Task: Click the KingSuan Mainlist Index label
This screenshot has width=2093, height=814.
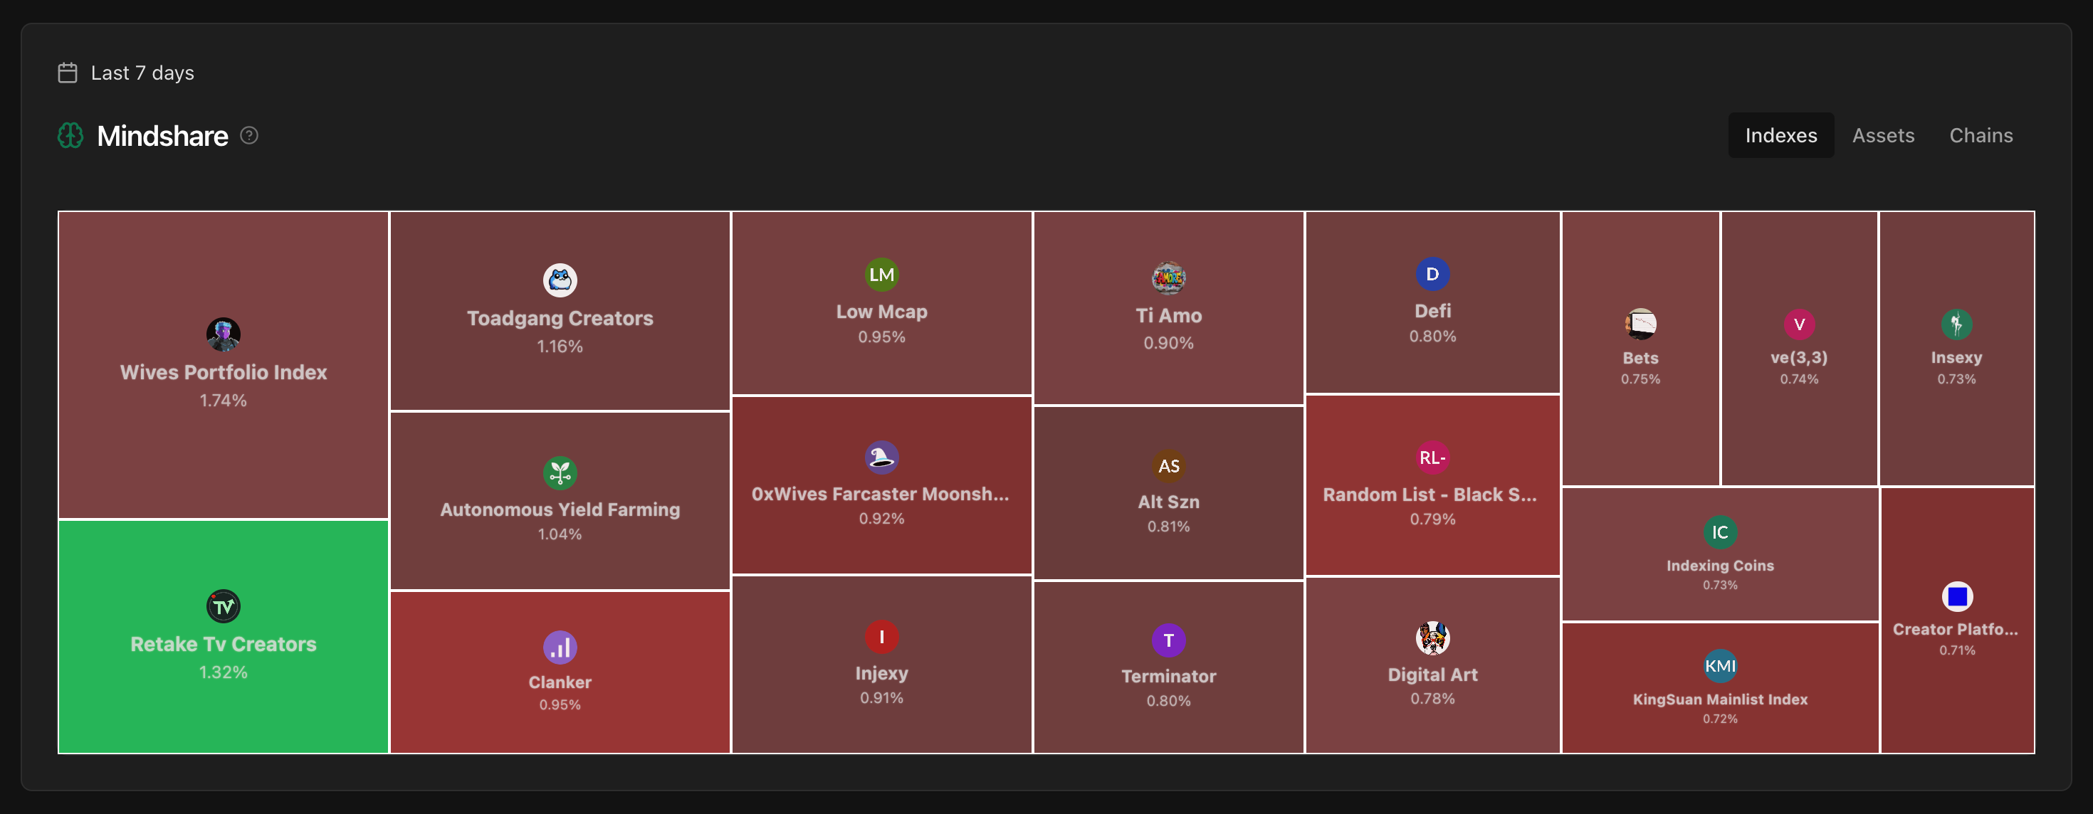Action: coord(1719,699)
